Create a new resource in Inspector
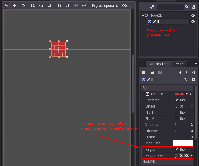Screen dimensions: 199x166 click(x=144, y=72)
